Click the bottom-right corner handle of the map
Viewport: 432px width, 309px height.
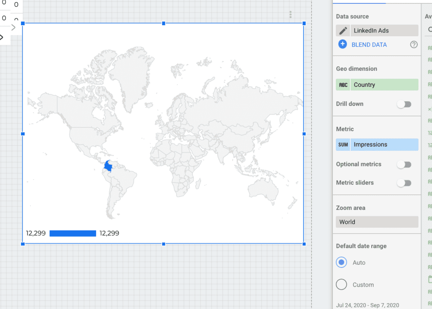click(x=304, y=244)
